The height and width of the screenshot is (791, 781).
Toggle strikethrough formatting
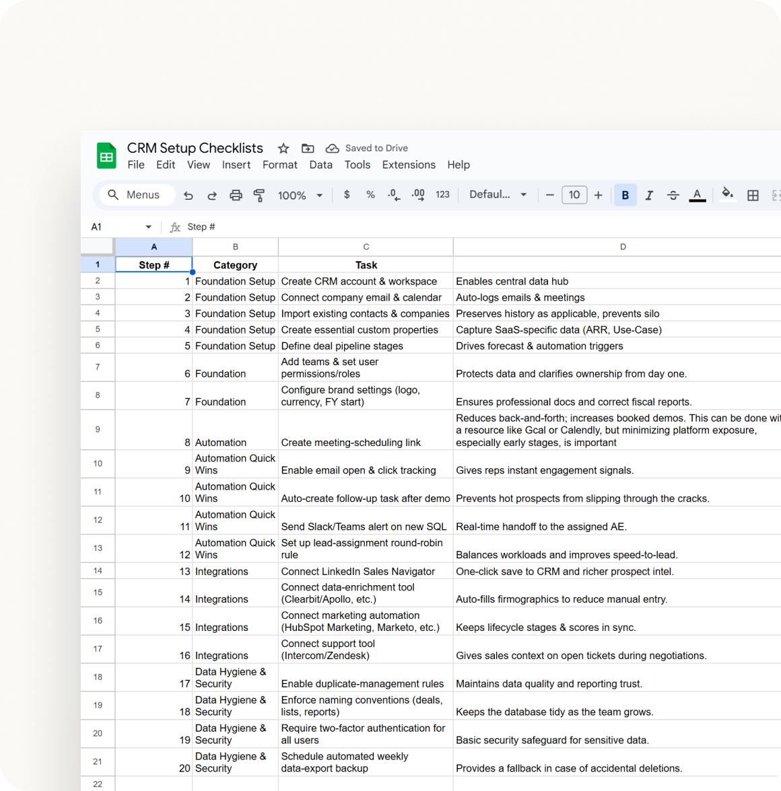[x=673, y=195]
